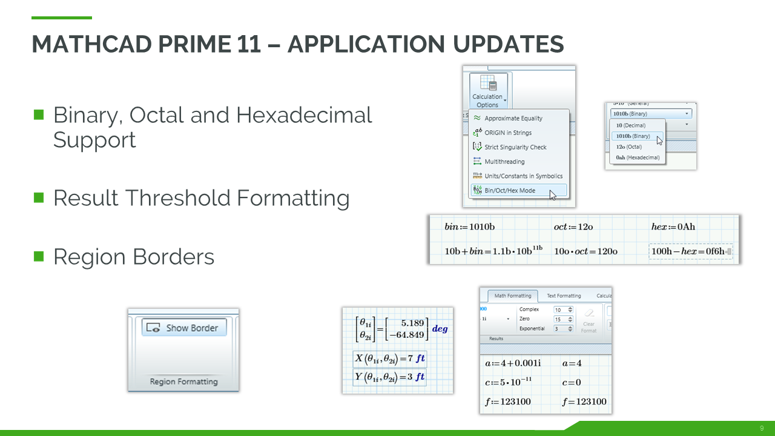Click the Complex threshold spinner arrows

coord(570,309)
